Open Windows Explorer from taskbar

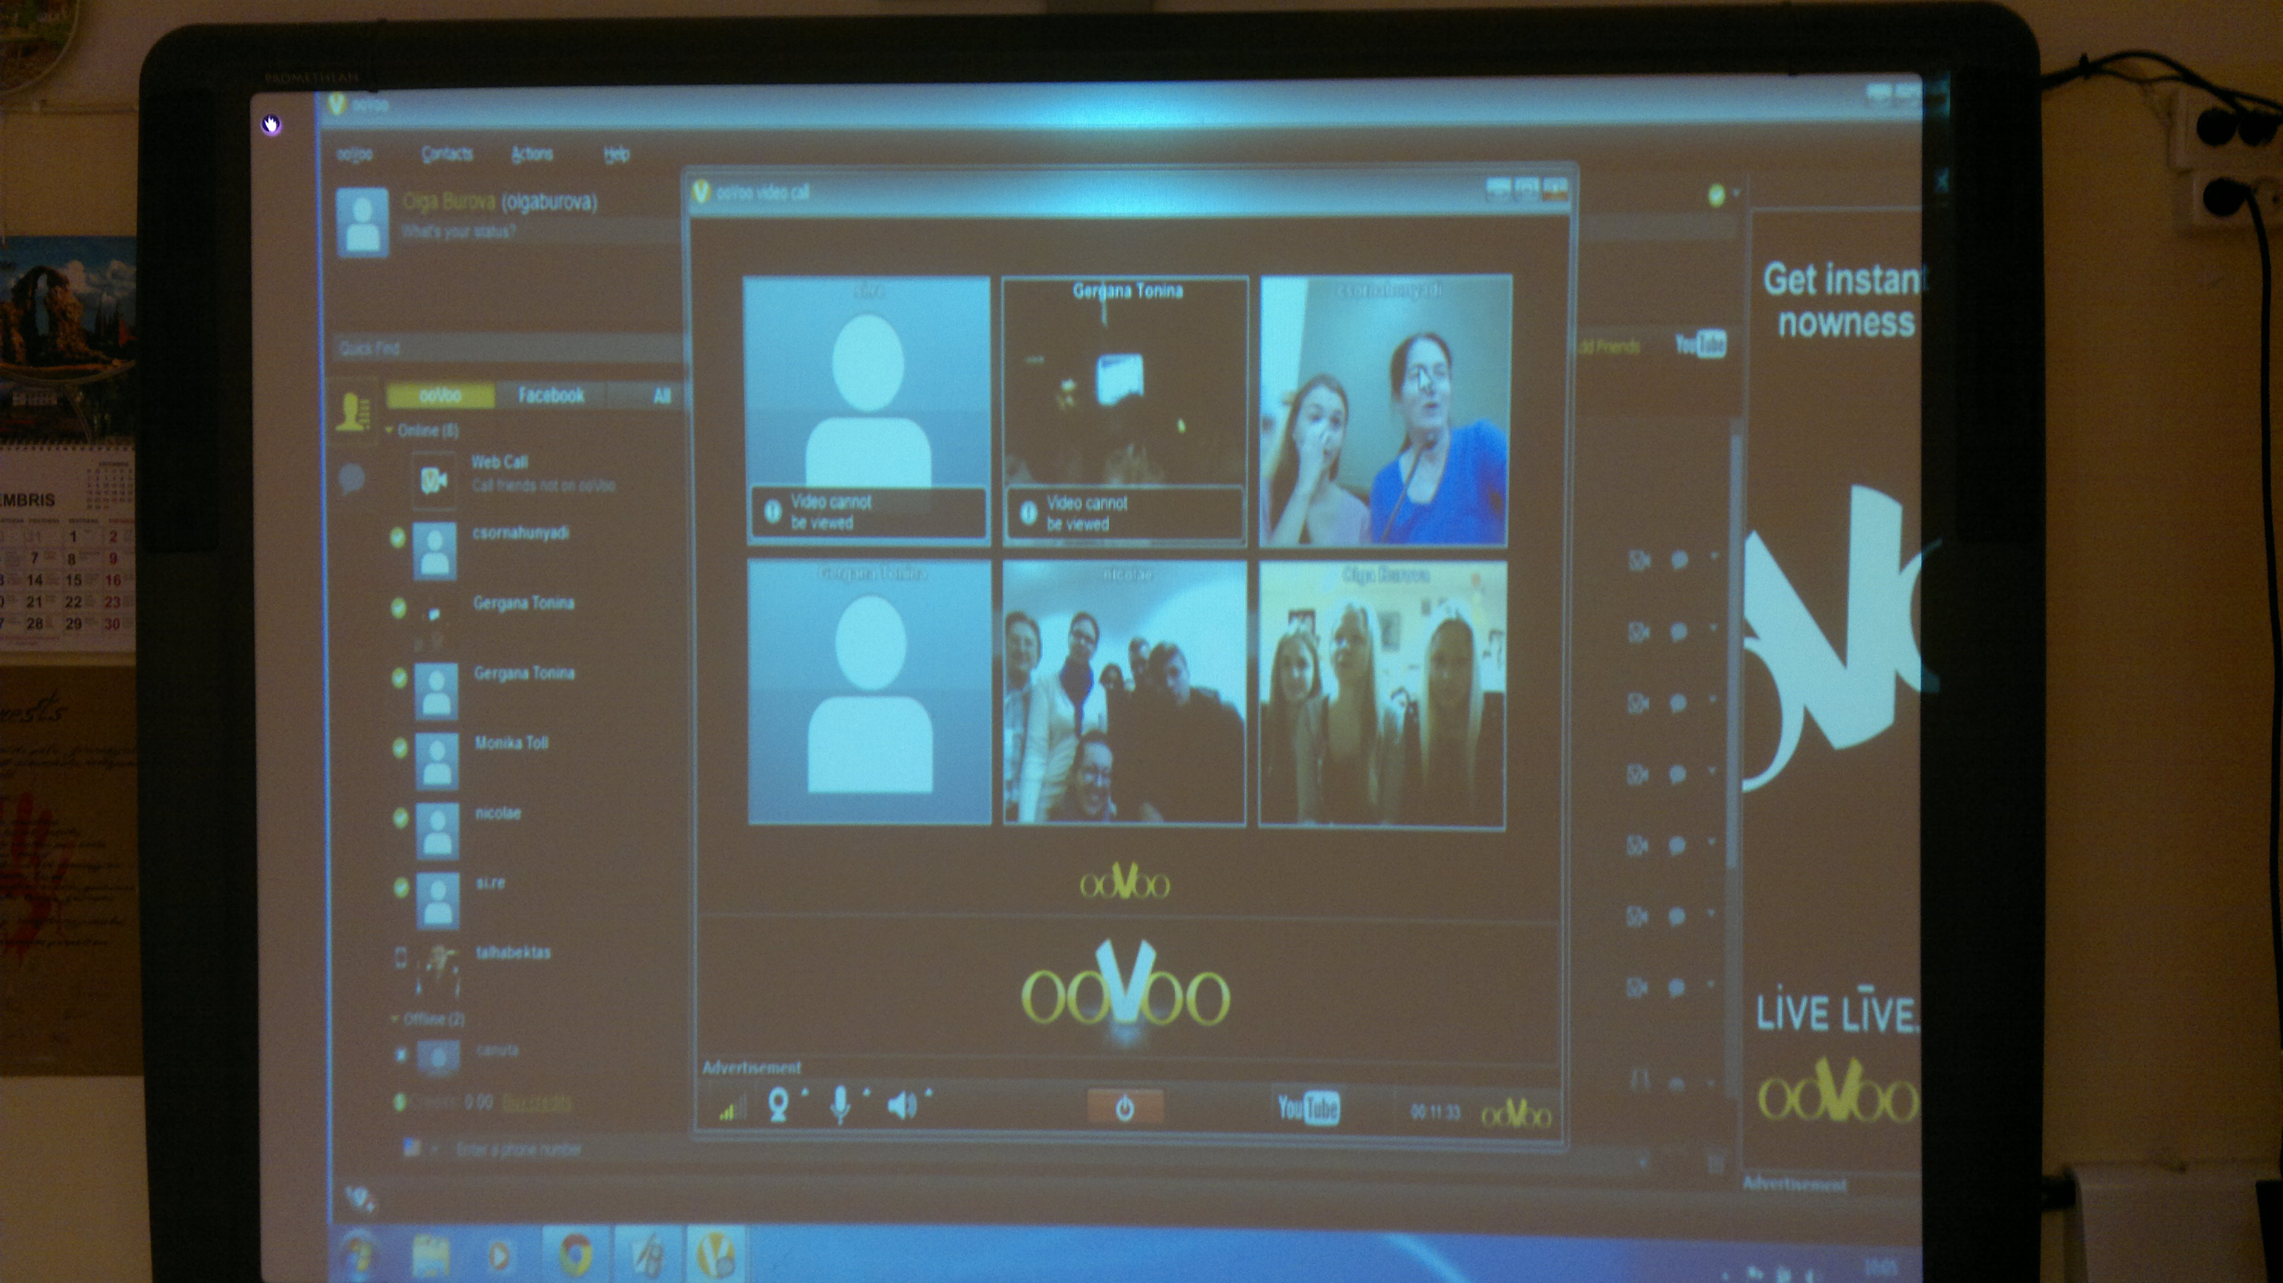(x=431, y=1256)
